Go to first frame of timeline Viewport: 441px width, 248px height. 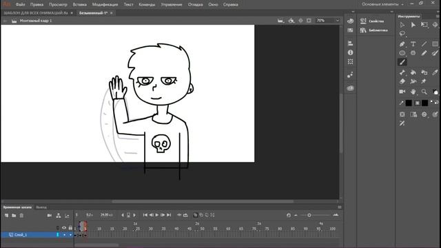pyautogui.click(x=145, y=215)
